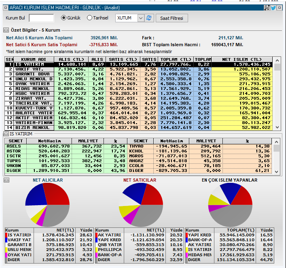Share via the Twitter bird icon
The image size is (286, 268).
pyautogui.click(x=273, y=8)
